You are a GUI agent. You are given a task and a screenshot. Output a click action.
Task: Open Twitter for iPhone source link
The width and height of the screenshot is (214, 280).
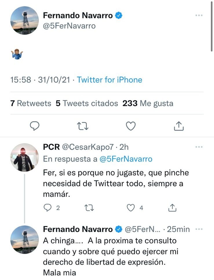coord(109,80)
